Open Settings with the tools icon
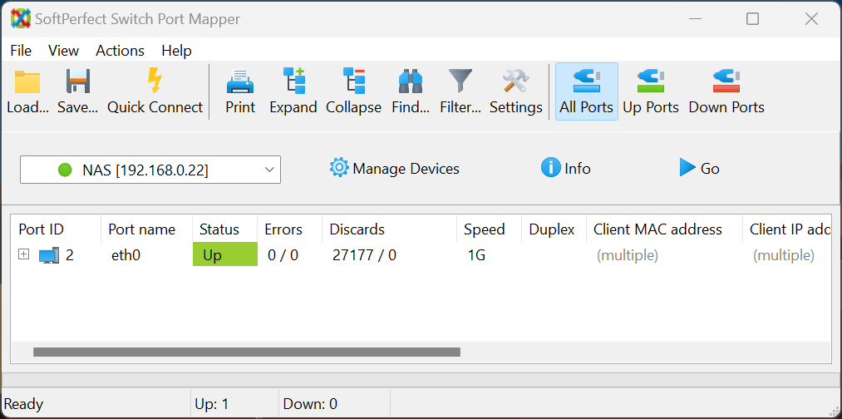 (516, 81)
